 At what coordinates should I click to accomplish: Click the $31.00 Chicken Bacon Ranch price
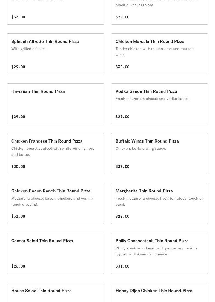18,216
